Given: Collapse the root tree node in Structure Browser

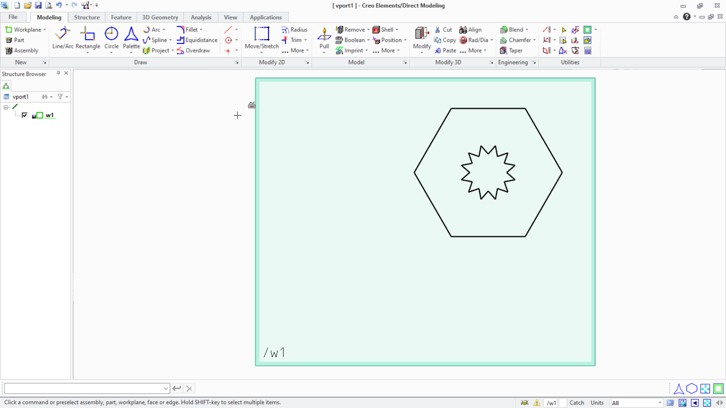Looking at the screenshot, I should click(6, 107).
